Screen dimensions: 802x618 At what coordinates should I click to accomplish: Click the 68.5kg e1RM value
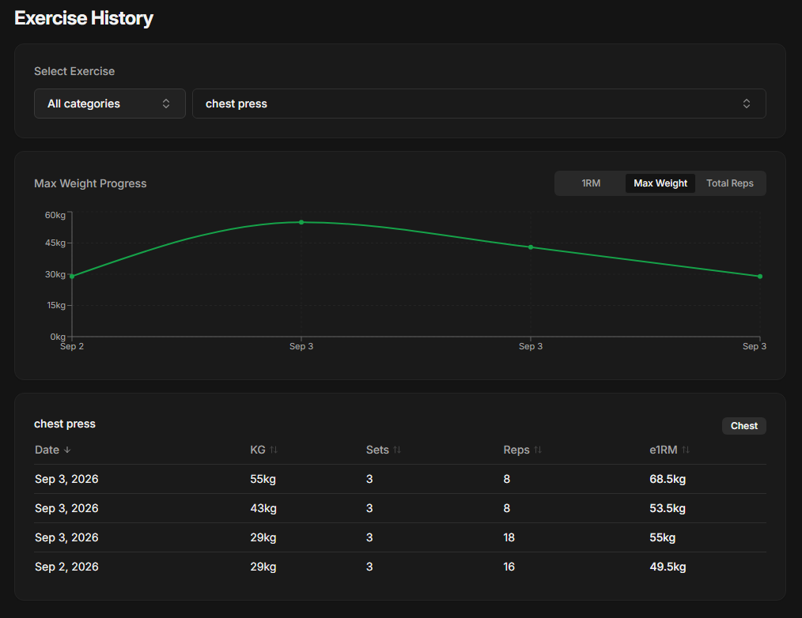(668, 480)
